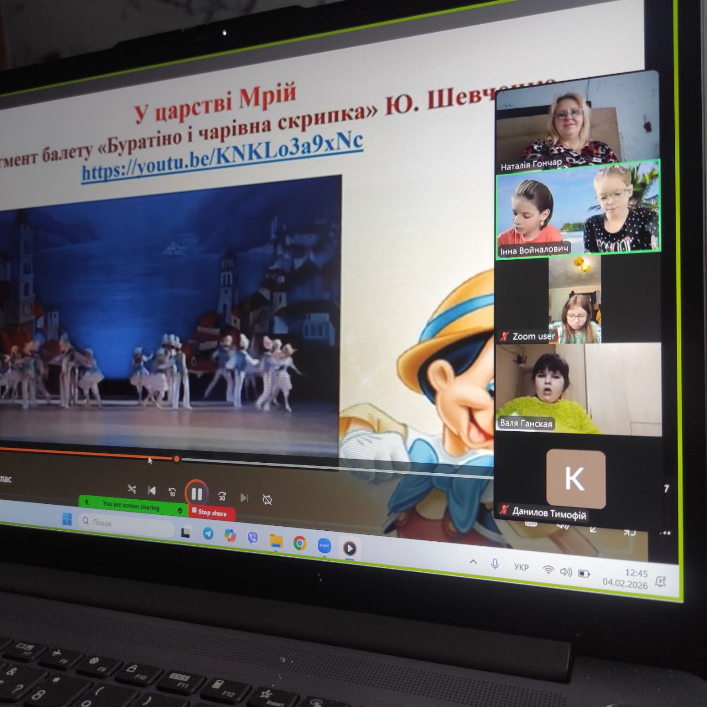Open Viber from the taskbar

[253, 537]
